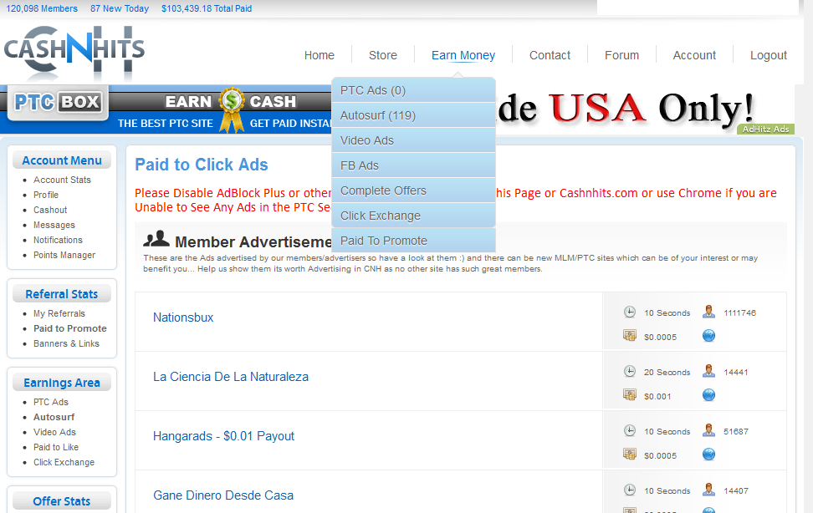Open Points Manager
This screenshot has width=813, height=513.
point(64,255)
